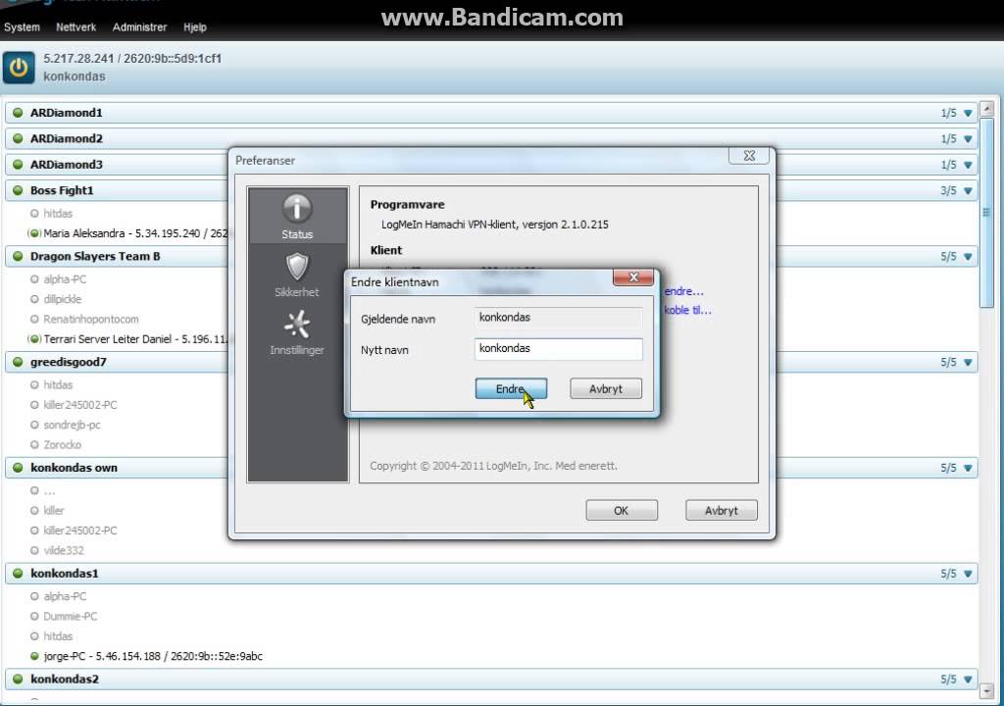Click the client address 5.217.28.241 text
This screenshot has width=1004, height=706.
[x=78, y=58]
